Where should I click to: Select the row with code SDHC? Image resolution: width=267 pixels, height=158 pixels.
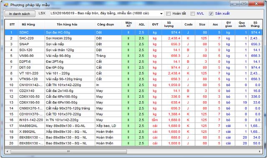coord(133,33)
